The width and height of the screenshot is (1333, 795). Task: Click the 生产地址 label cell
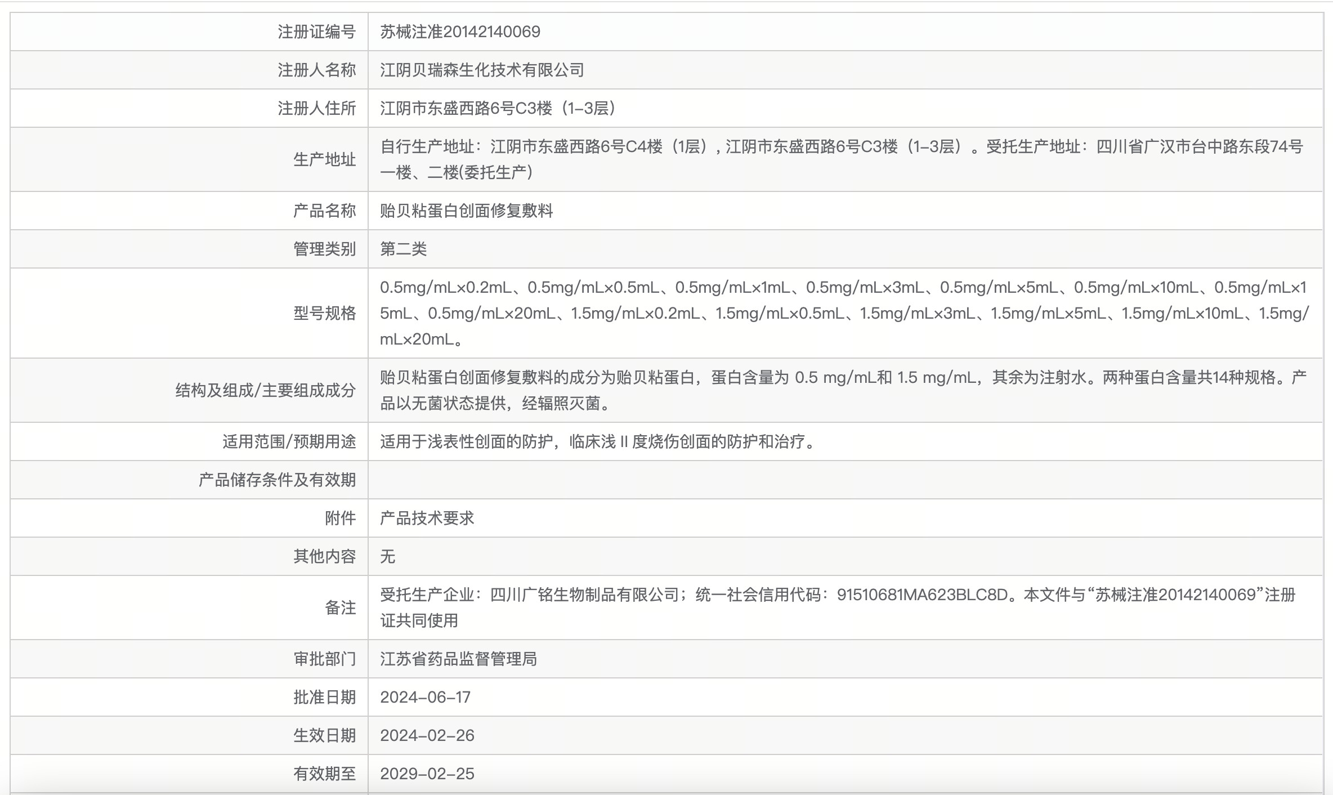189,159
